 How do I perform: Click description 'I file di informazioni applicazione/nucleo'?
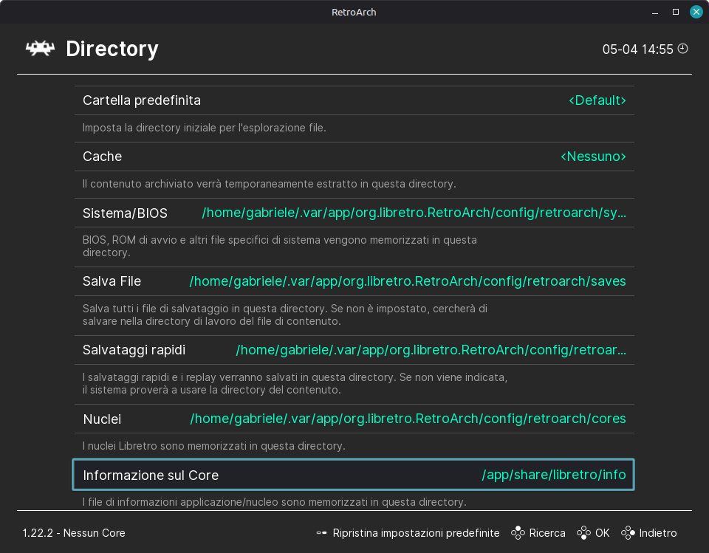pyautogui.click(x=275, y=502)
